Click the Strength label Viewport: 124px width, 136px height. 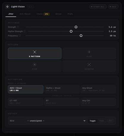(12, 27)
